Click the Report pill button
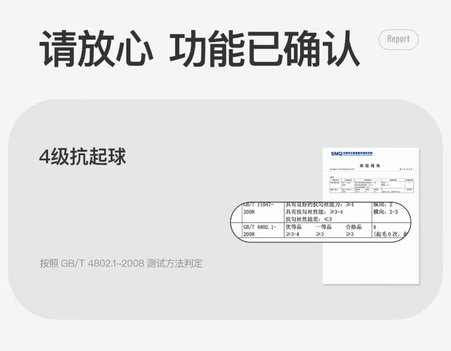 point(398,39)
